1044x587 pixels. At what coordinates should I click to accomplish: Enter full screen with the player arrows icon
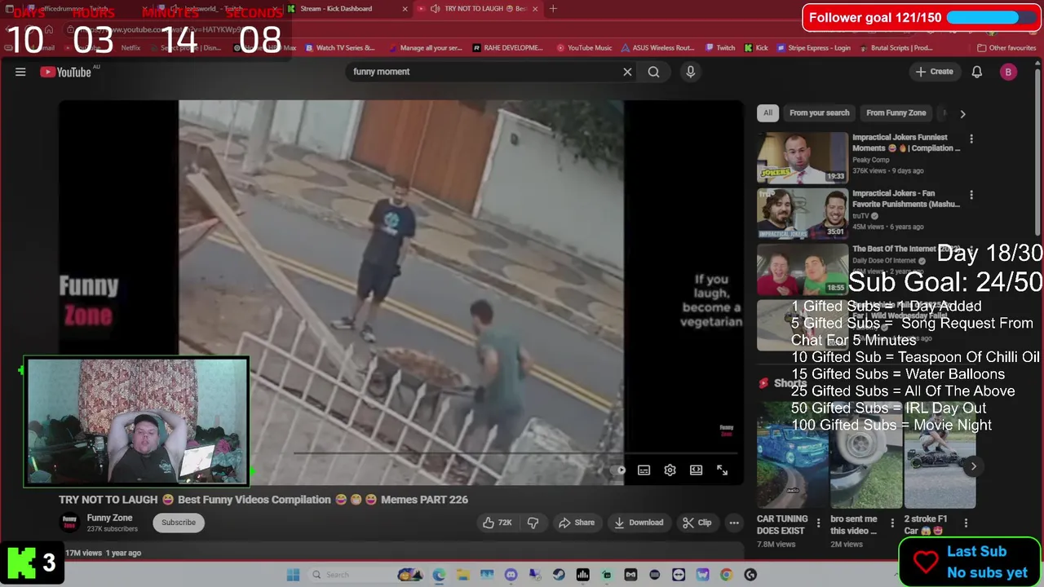[722, 470]
